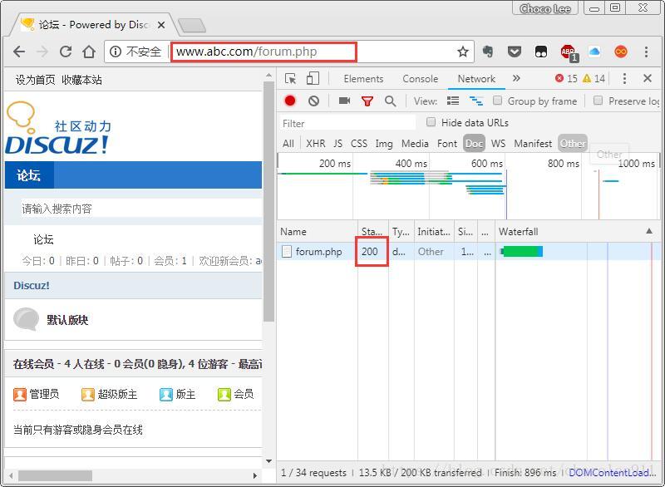Toggle capture screenshots camera icon

pos(344,101)
